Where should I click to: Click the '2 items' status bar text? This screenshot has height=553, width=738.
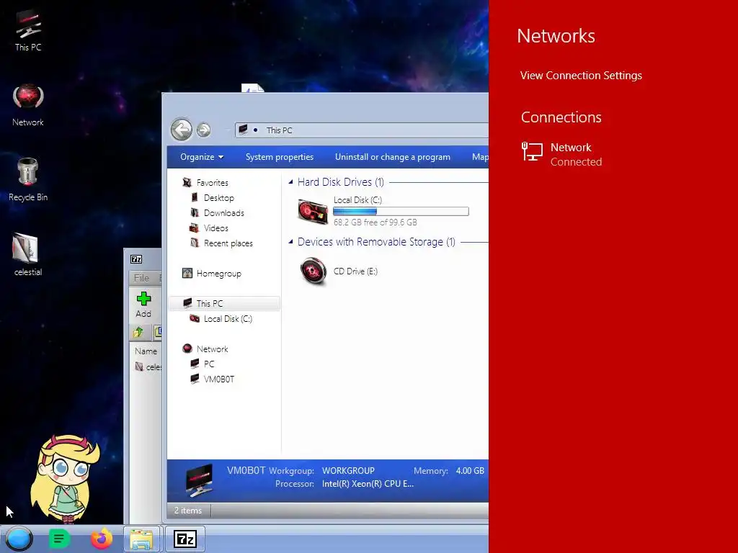click(x=188, y=511)
